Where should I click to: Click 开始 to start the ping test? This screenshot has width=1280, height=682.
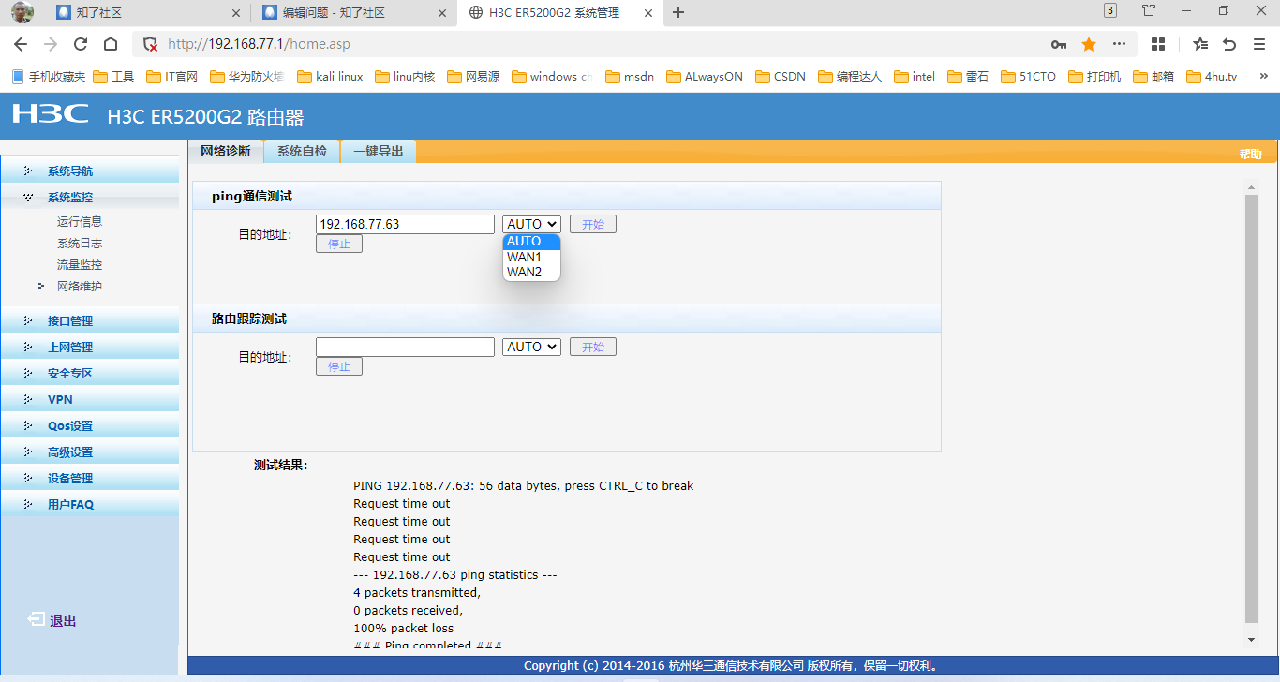point(593,225)
